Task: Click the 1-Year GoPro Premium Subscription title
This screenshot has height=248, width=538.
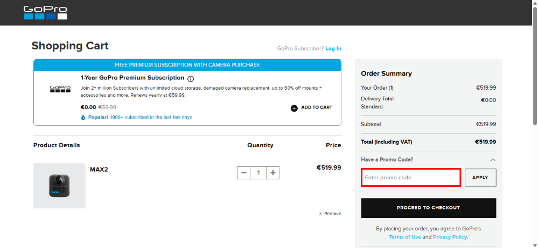Action: pyautogui.click(x=132, y=78)
